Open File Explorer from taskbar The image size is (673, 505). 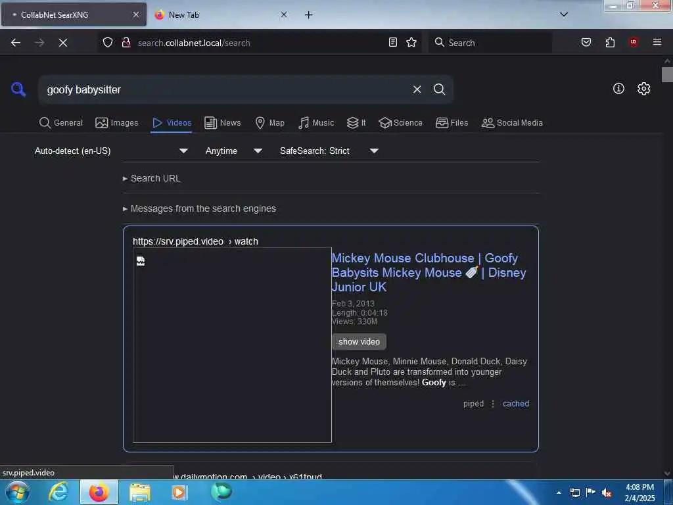coord(140,492)
